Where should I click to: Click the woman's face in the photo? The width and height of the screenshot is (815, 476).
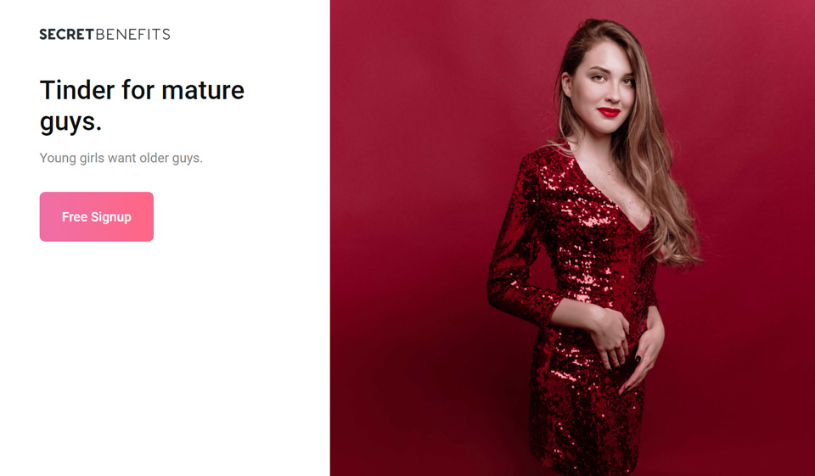[604, 88]
